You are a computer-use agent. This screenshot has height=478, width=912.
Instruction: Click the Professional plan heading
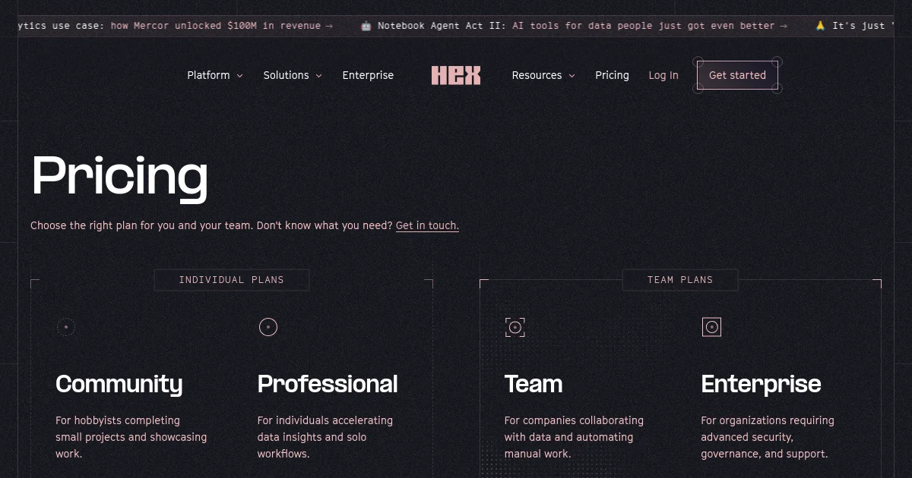click(x=328, y=384)
